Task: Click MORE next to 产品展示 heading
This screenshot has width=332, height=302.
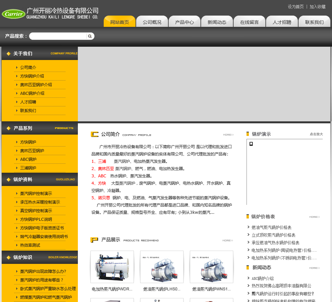Action: coord(228,240)
